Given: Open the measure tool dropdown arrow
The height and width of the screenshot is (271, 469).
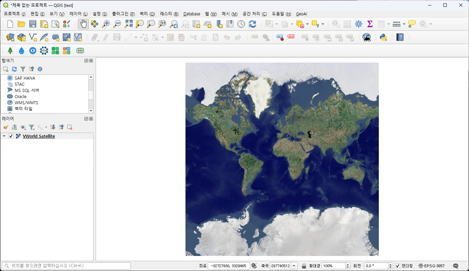Looking at the screenshot, I should coord(404,24).
